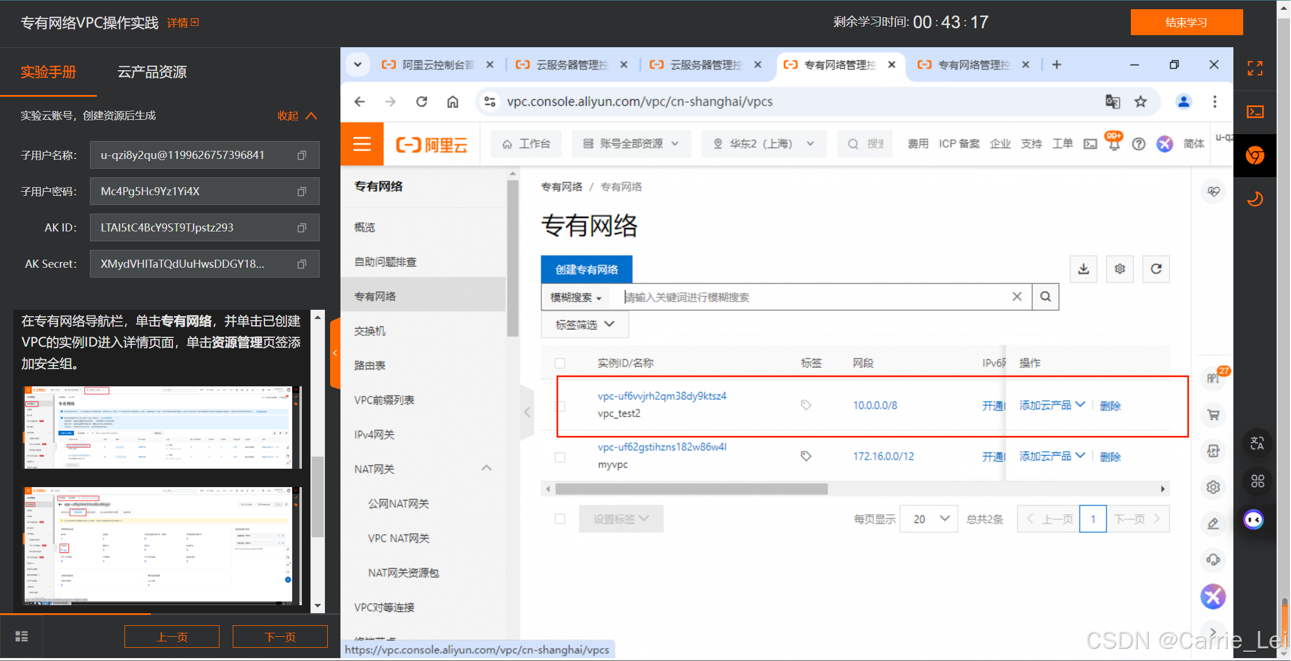Screen dimensions: 1291x661
Task: Open Chrome three-dot menu
Action: (1215, 102)
